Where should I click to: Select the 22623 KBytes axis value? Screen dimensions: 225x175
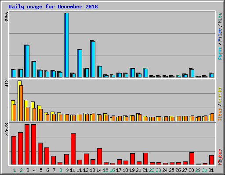coord(7,129)
